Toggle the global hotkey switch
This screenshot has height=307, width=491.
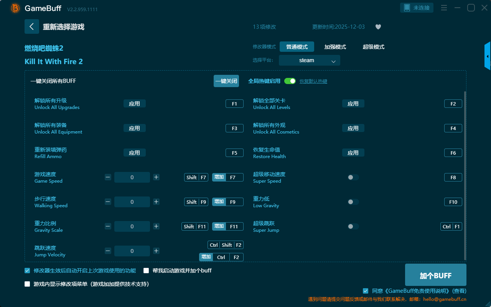(x=290, y=81)
